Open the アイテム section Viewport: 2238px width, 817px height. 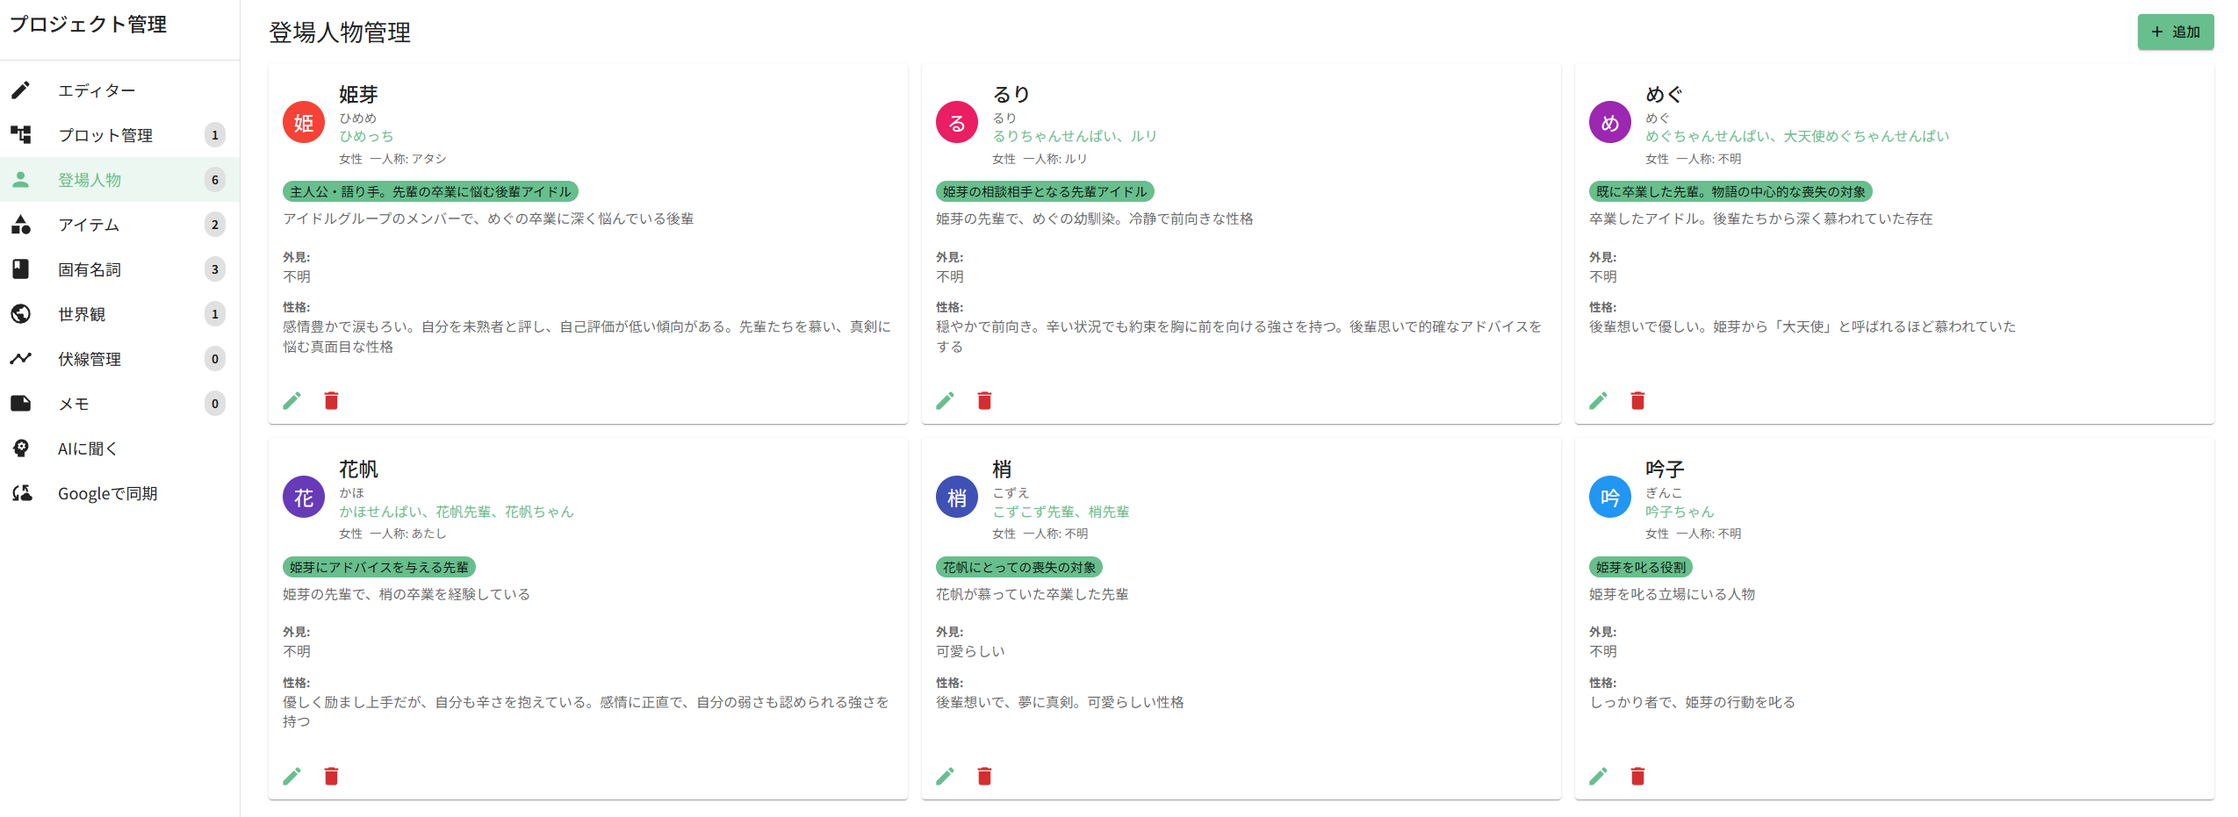click(89, 225)
